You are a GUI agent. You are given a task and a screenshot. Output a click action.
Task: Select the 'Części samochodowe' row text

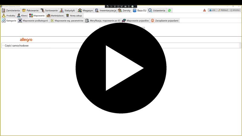[17, 46]
